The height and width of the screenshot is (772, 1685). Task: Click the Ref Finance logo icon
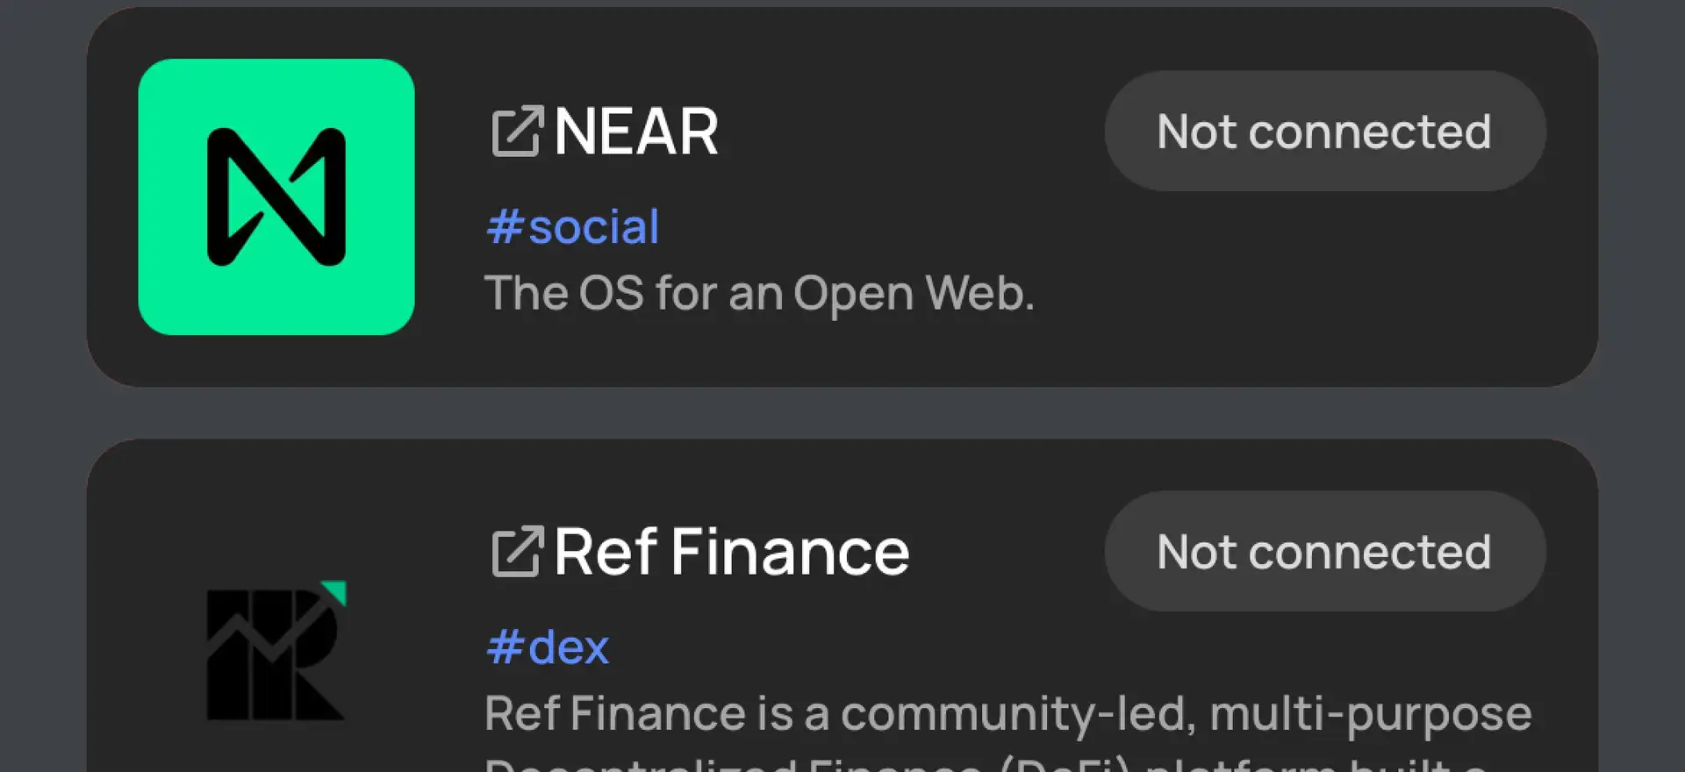pos(276,651)
